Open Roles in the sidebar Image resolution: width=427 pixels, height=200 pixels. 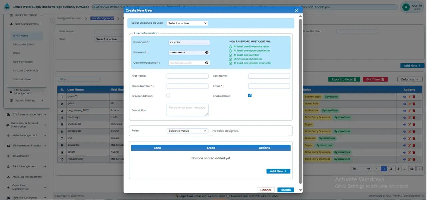pyautogui.click(x=16, y=53)
